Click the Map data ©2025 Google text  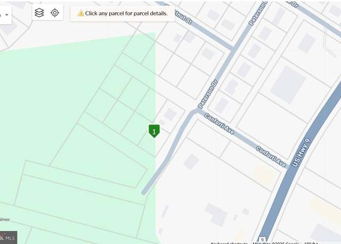click(276, 243)
